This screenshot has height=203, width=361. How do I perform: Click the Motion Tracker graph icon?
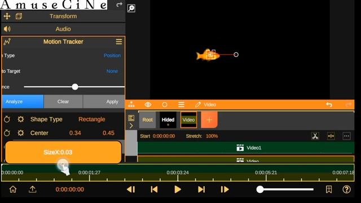pyautogui.click(x=7, y=42)
